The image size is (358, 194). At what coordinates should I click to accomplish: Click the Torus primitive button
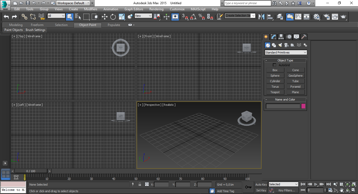275,87
